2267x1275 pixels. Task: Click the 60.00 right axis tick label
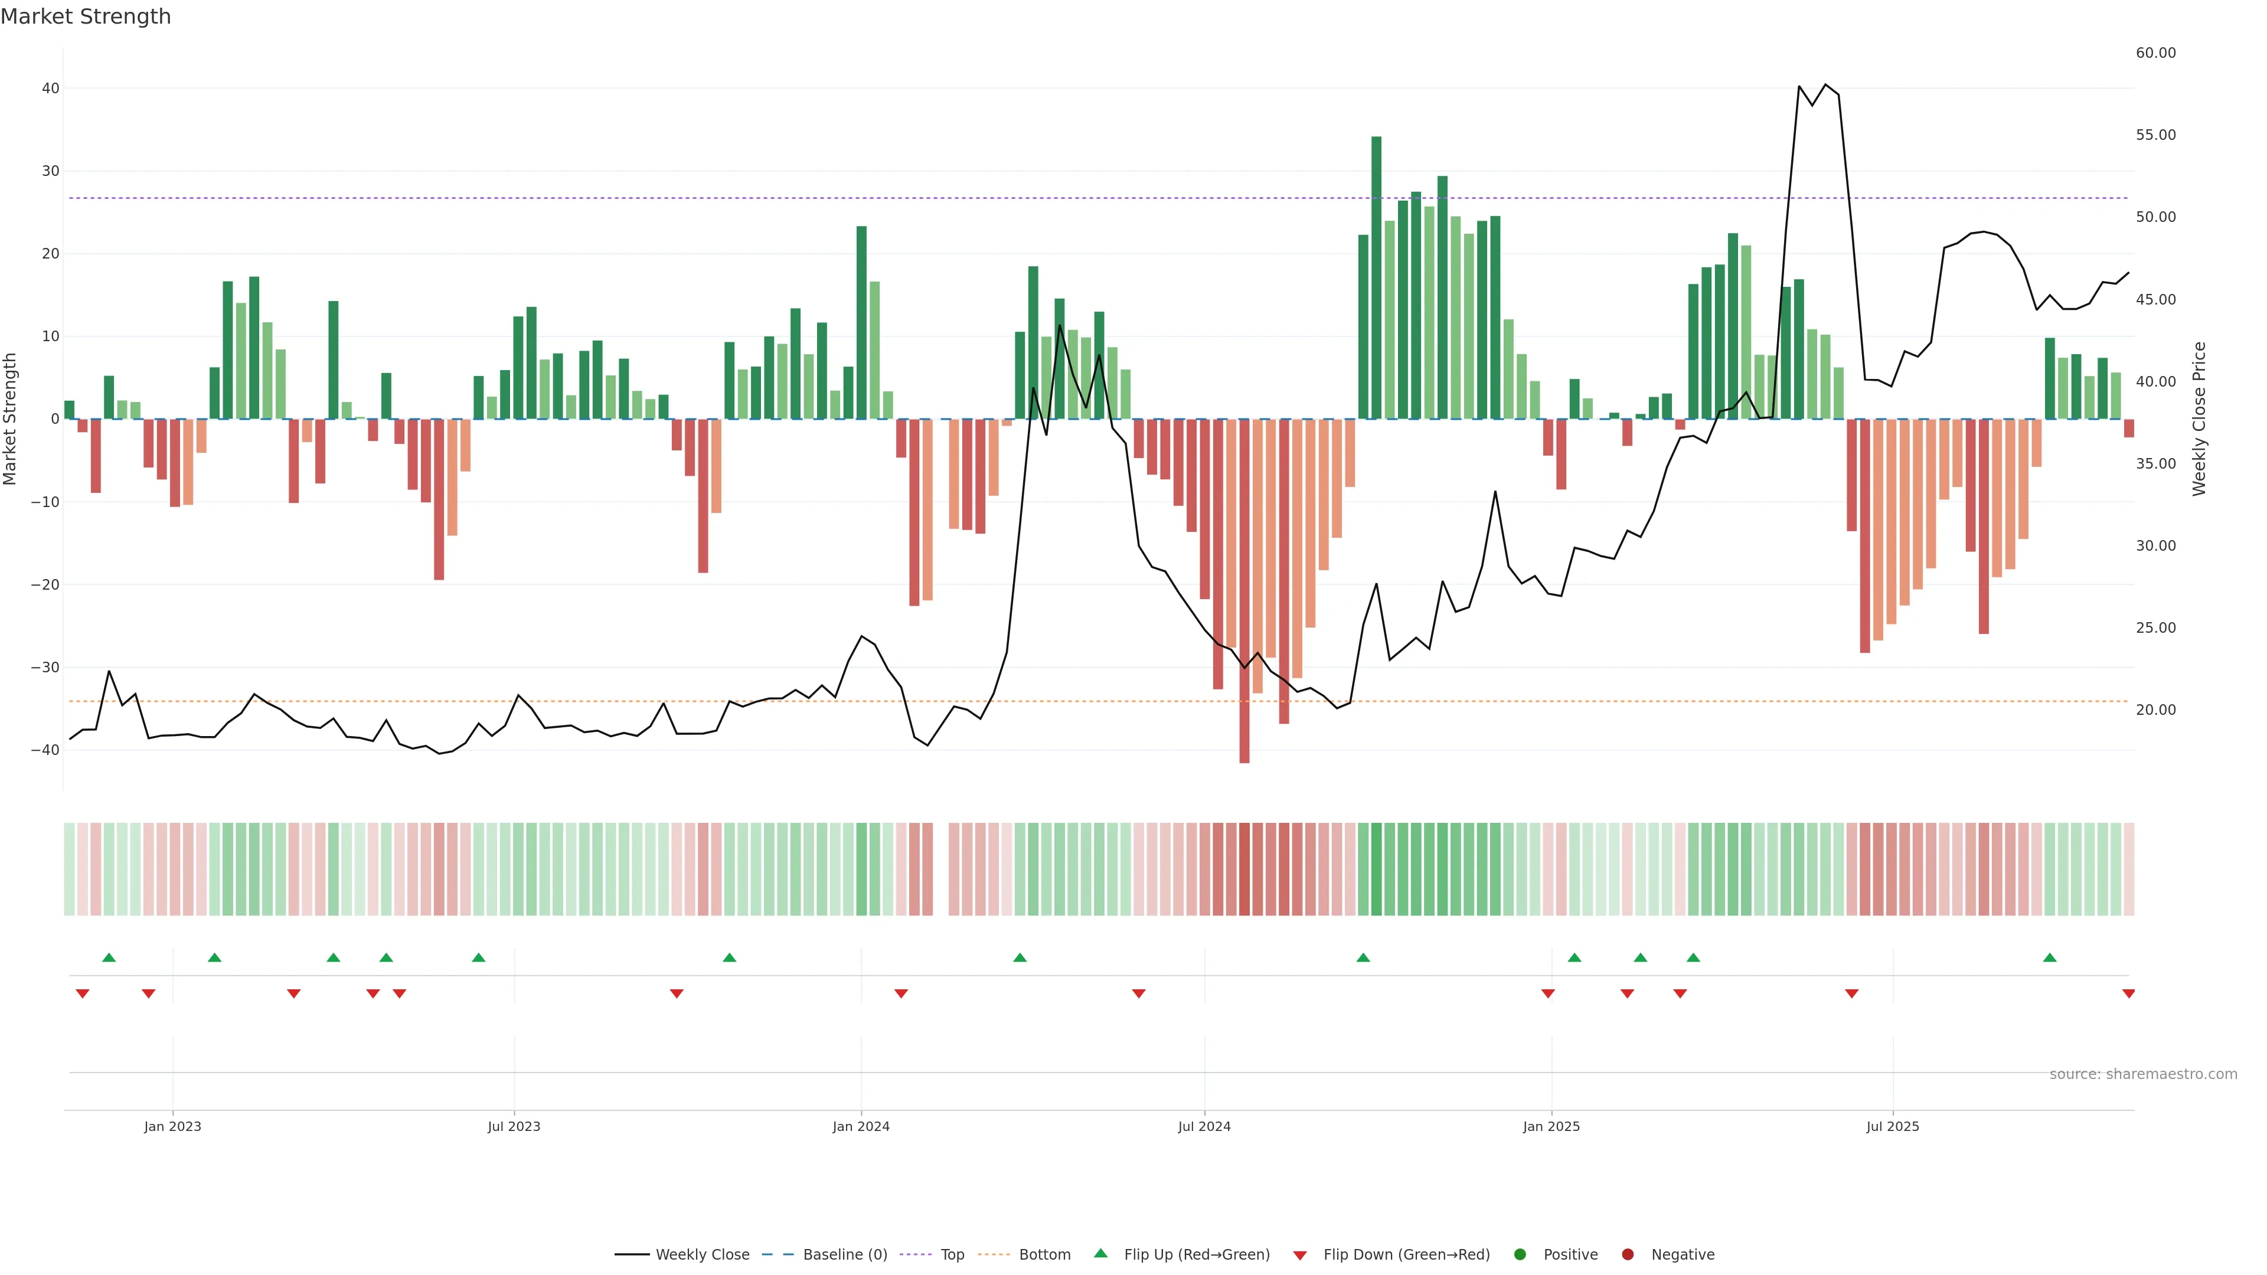2155,53
